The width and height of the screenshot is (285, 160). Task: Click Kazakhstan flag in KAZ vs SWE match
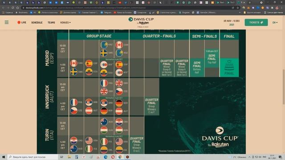tap(104, 44)
